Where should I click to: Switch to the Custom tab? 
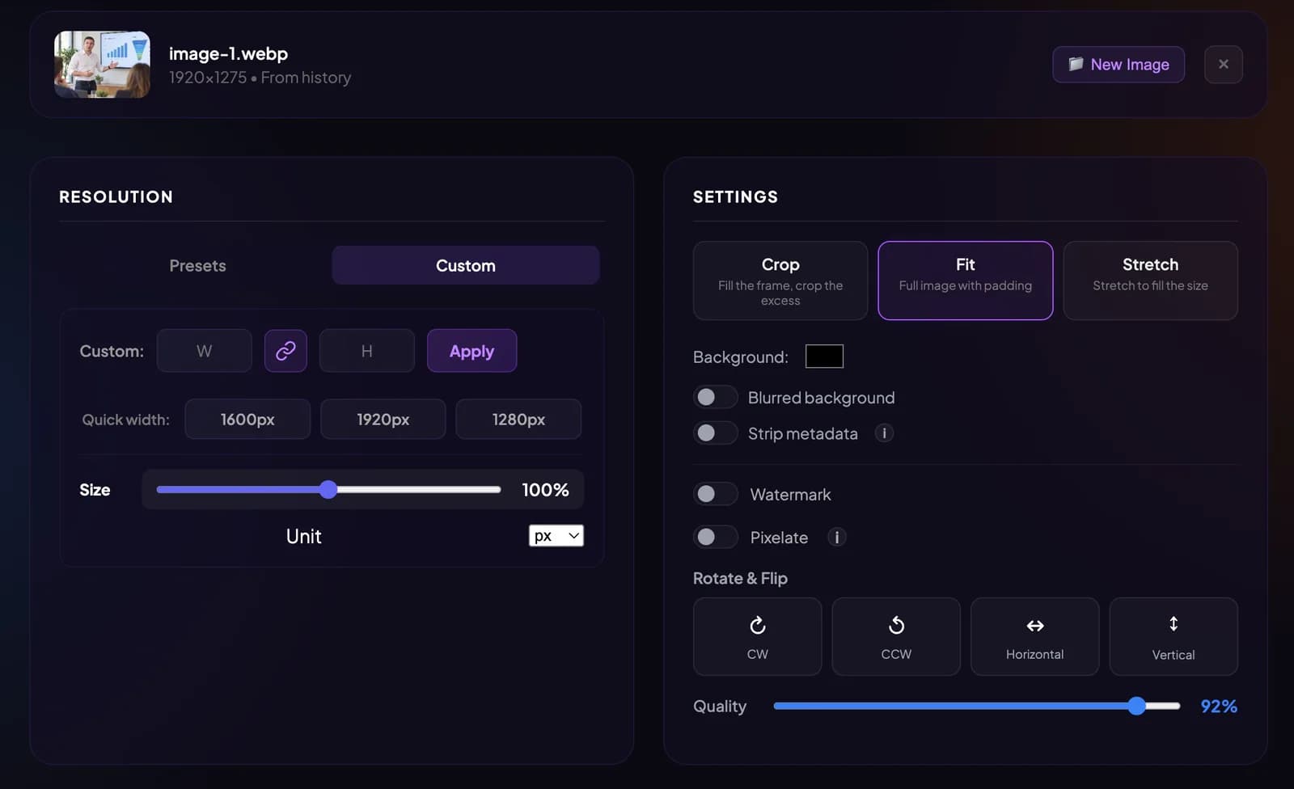point(466,265)
